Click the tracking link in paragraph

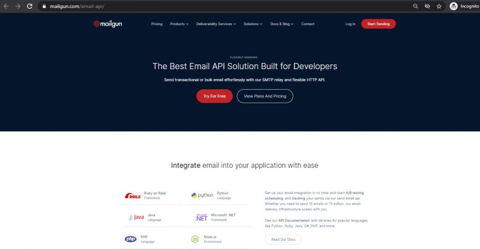tap(298, 199)
